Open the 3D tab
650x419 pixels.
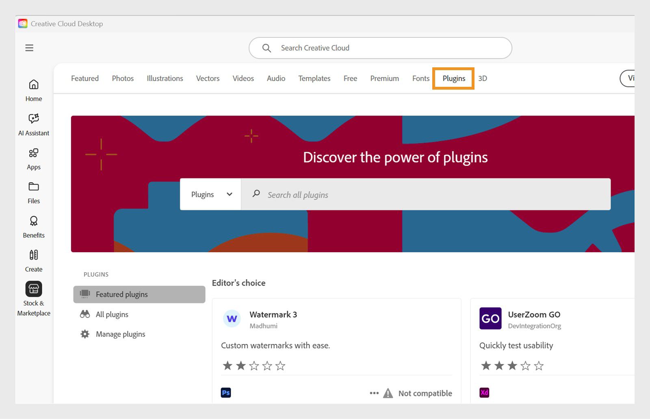(x=483, y=78)
